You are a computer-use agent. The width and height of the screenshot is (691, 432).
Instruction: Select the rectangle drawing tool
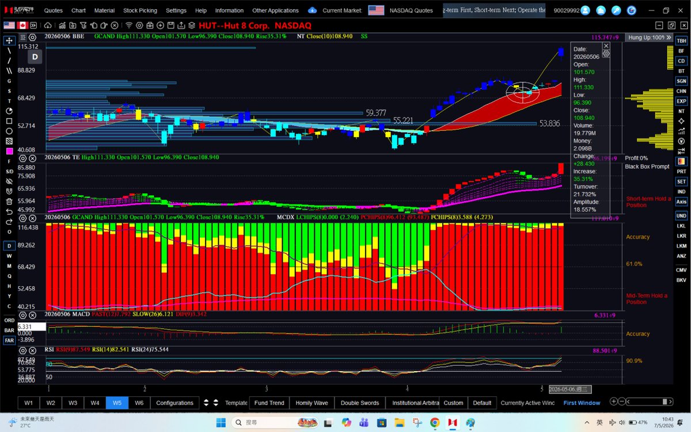point(9,121)
